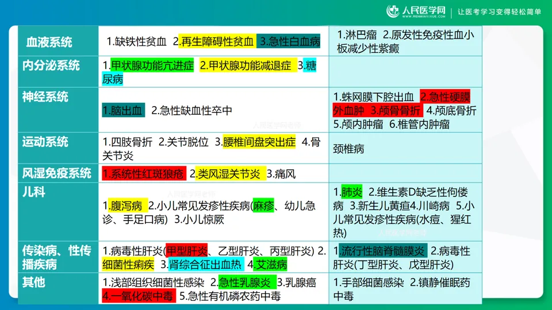Screen dimensions: 552x310
Task: Click the text 1.淋巴瘤
Action: click(356, 35)
